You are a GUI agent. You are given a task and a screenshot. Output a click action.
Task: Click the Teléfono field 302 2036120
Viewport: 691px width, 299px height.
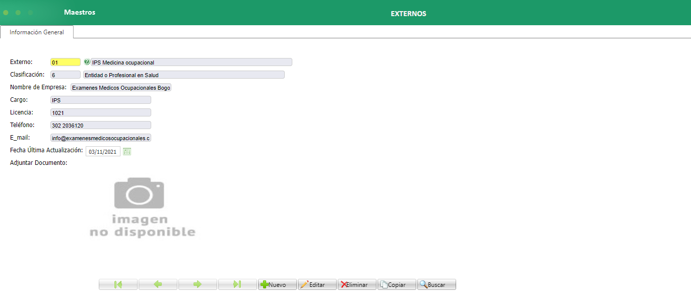pyautogui.click(x=101, y=125)
